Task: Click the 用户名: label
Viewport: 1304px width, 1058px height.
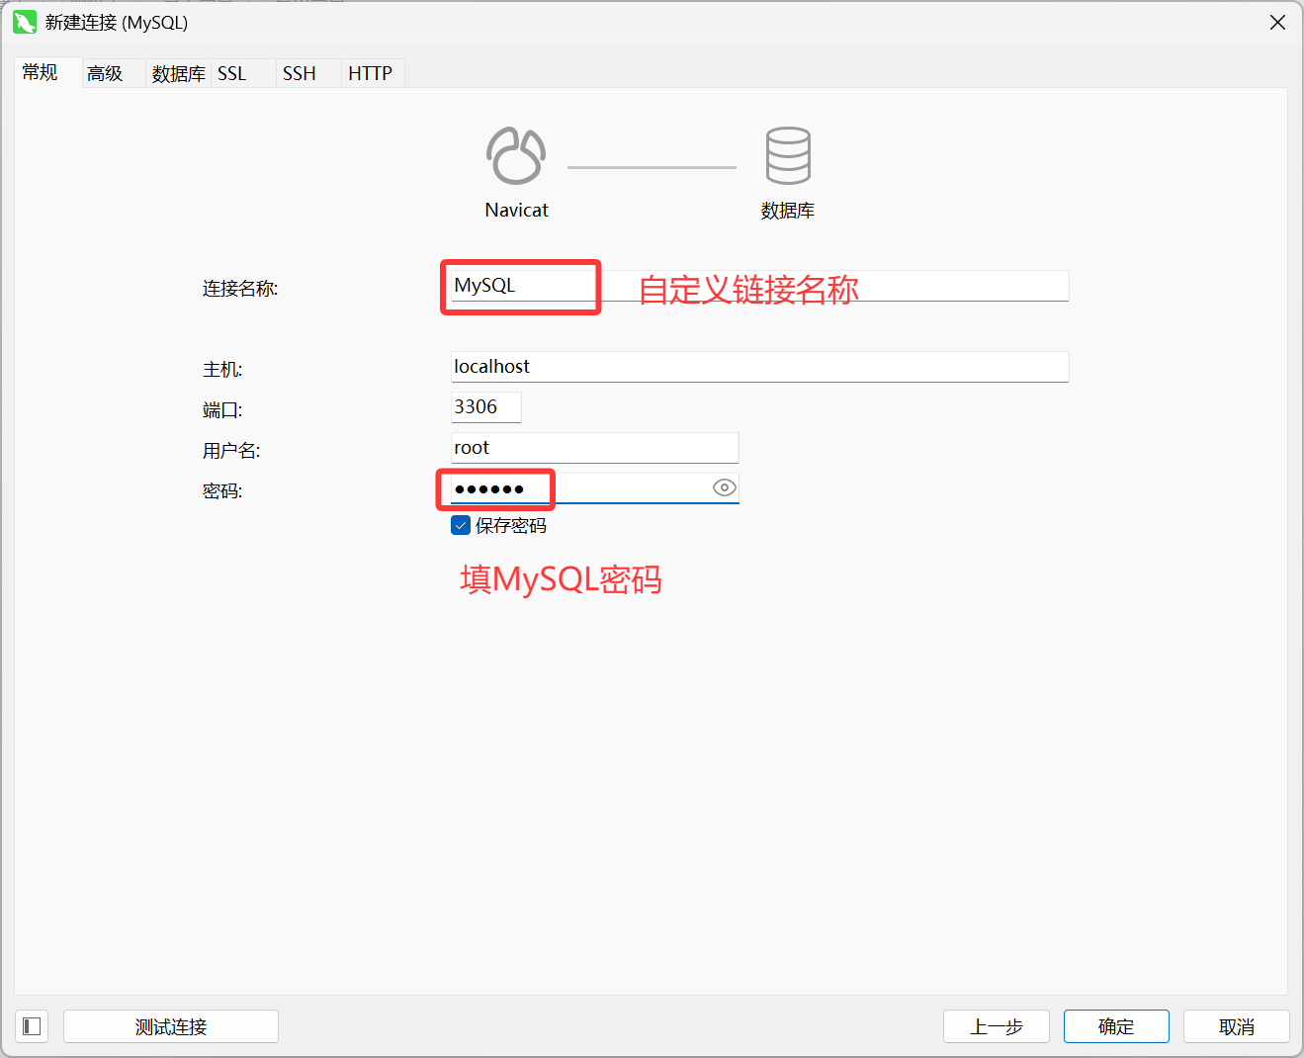Action: 231,451
